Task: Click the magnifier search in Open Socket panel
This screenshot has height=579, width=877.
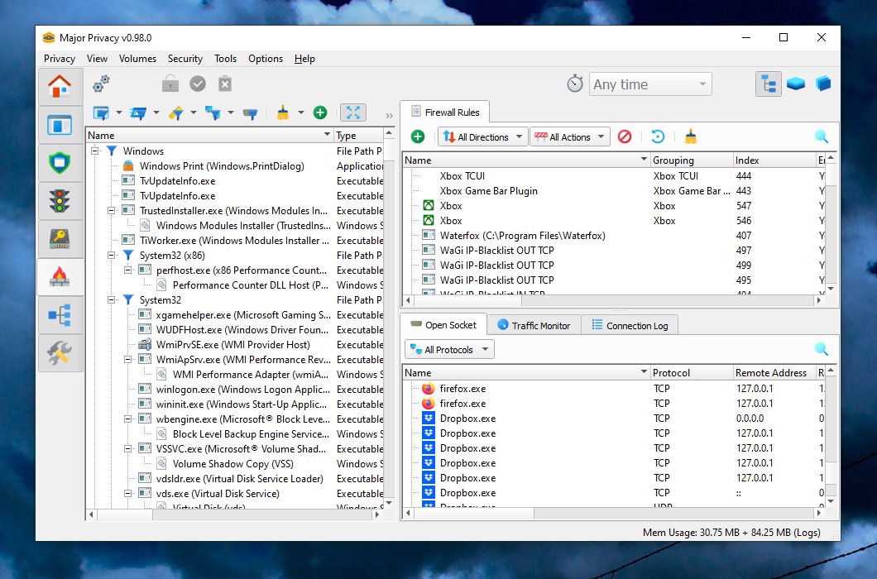Action: [821, 349]
